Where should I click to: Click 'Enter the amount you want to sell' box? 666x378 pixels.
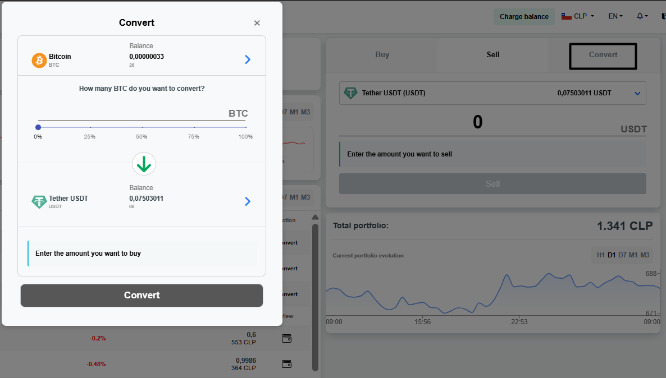(x=492, y=154)
